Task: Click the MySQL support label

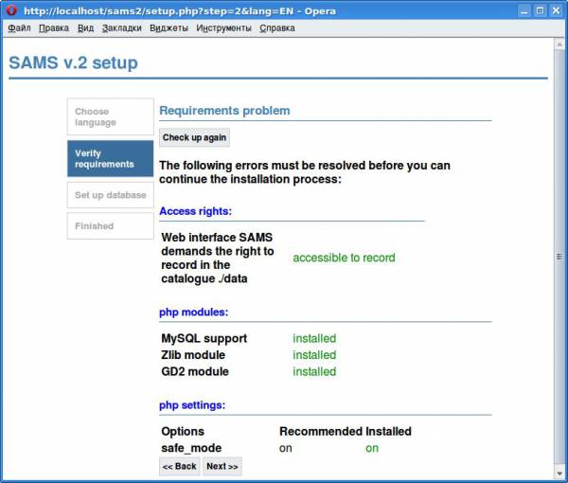Action: click(204, 338)
